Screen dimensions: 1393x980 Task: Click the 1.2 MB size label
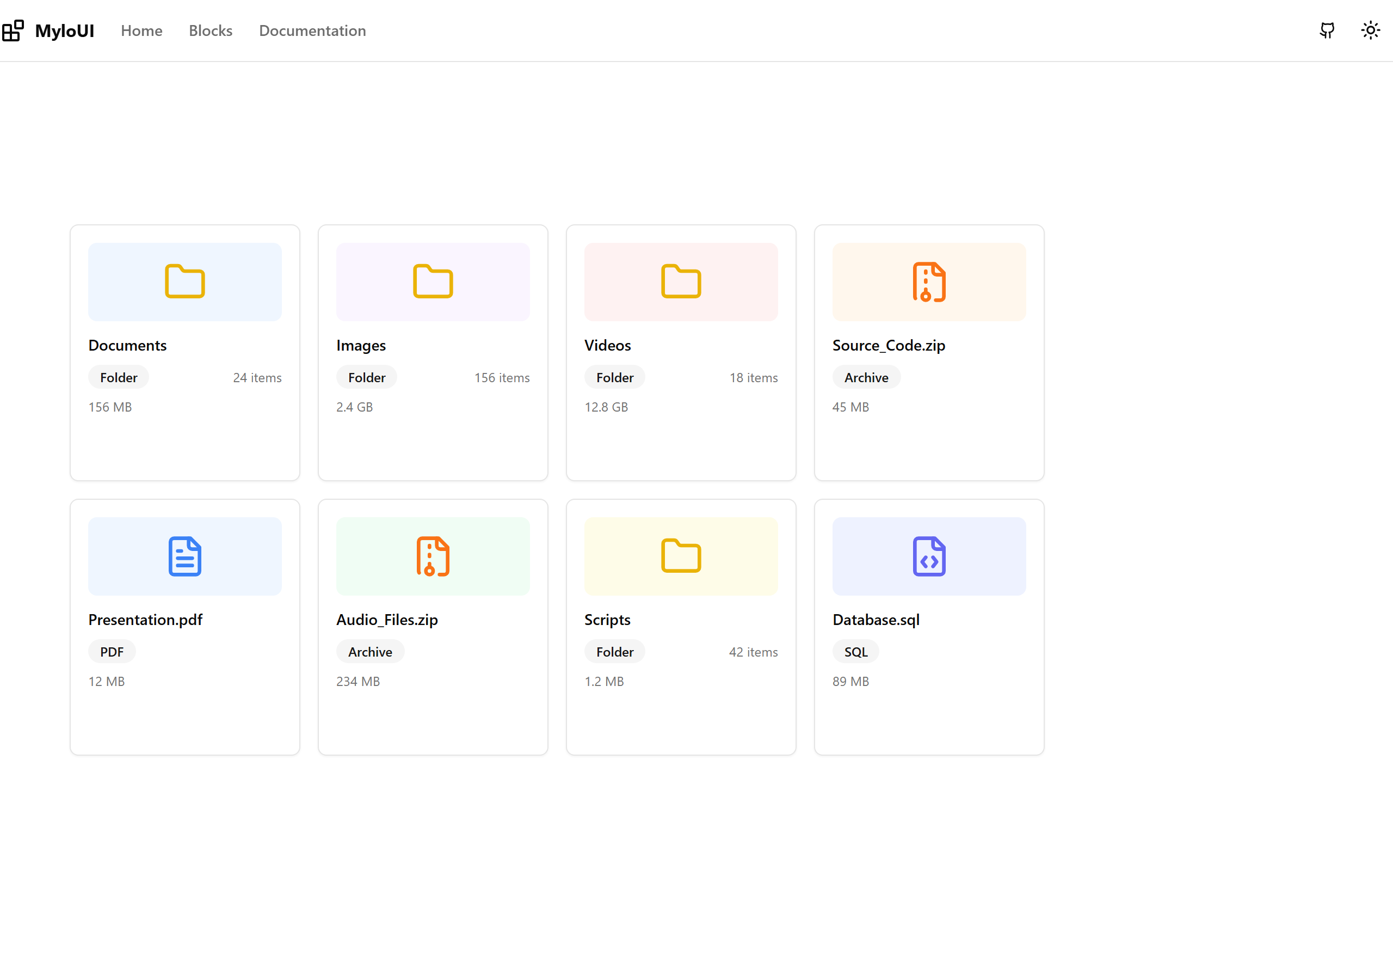point(605,681)
